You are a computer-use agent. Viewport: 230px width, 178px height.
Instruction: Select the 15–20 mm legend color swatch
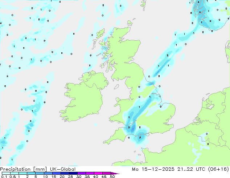click(x=56, y=173)
